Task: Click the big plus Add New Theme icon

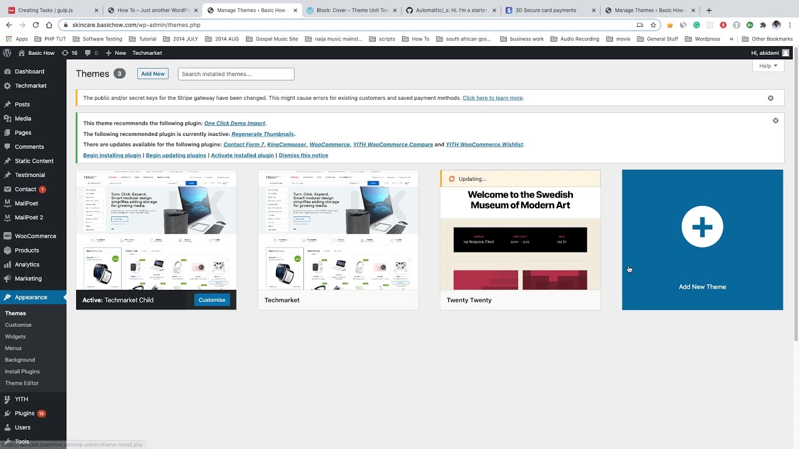Action: coord(702,226)
